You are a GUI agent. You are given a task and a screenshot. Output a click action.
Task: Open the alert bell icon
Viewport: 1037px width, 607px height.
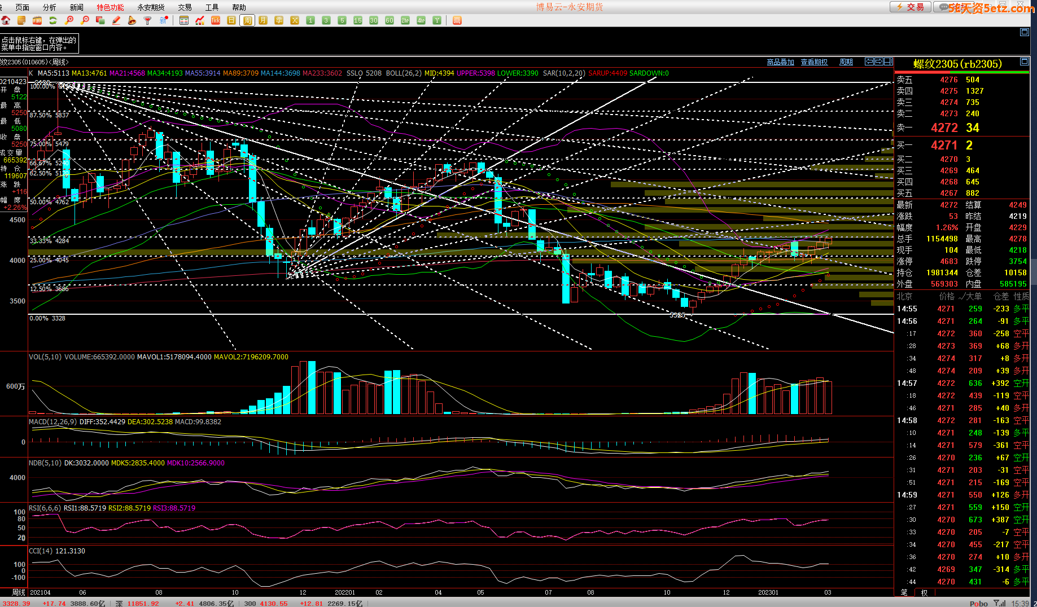pos(132,20)
